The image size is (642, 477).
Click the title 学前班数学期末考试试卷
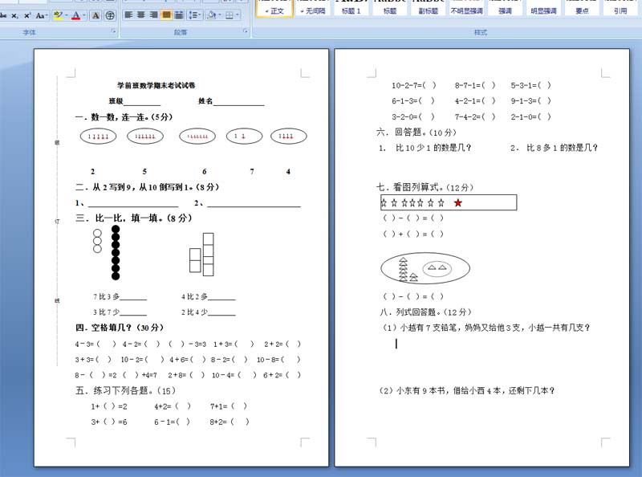coord(156,85)
